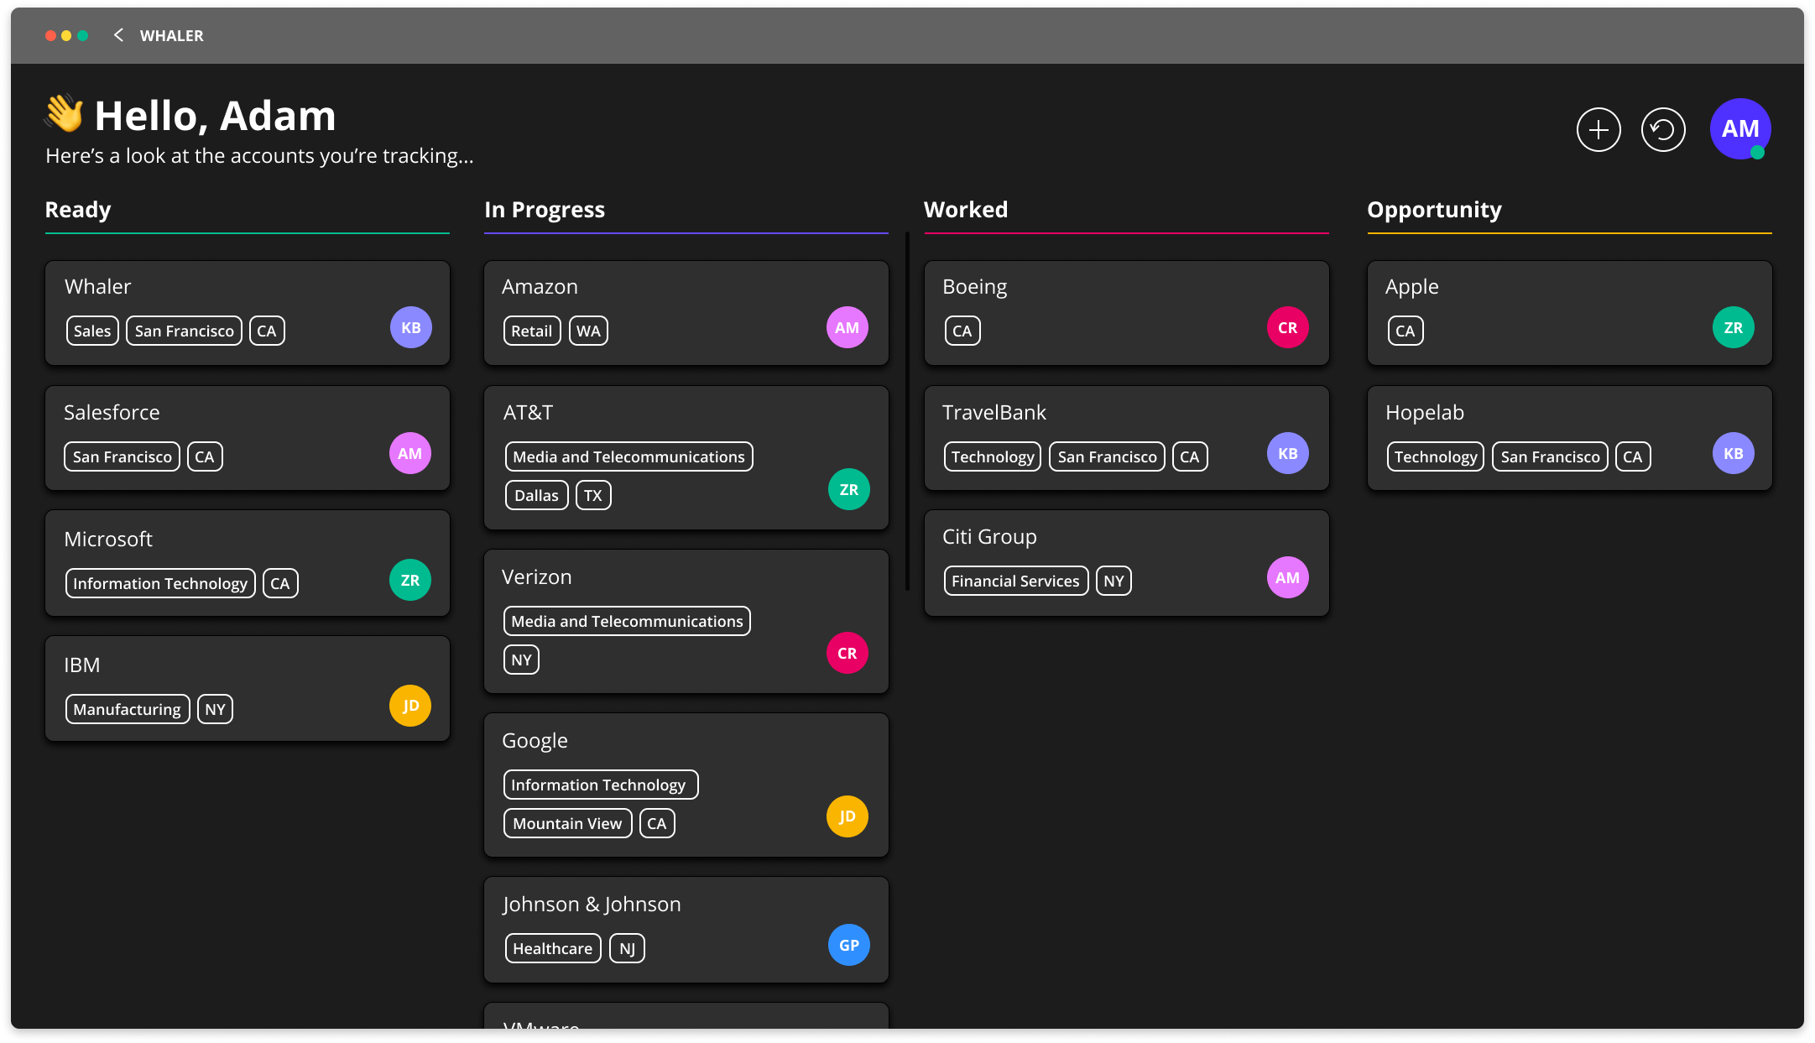Screen dimensions: 1815x1043
Task: Click the Sales tag on the Whaler card
Action: tap(92, 330)
